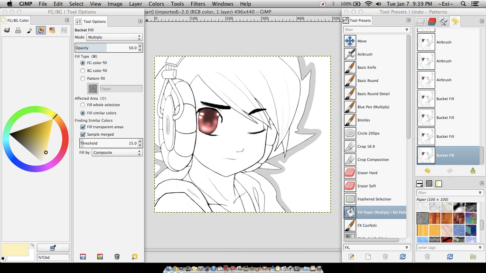The width and height of the screenshot is (486, 273).
Task: Open FG/BG Color tab configure menu arrow
Action: pyautogui.click(x=67, y=20)
